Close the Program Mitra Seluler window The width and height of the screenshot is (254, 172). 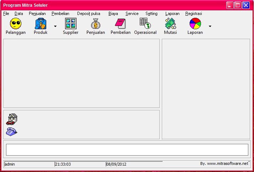point(246,5)
